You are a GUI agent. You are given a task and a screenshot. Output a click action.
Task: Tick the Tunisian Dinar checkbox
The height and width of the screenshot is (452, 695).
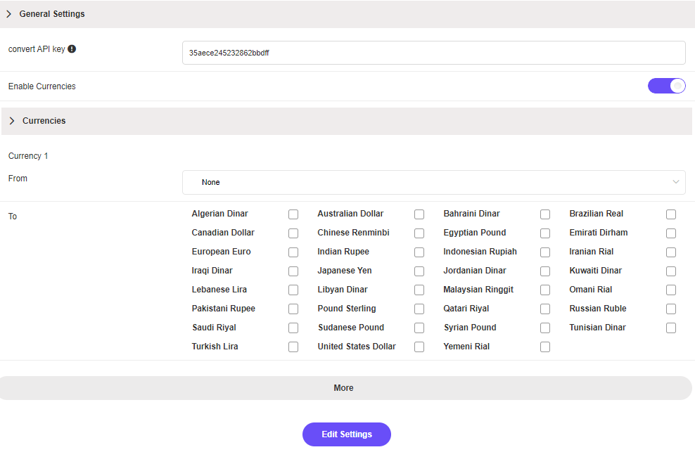(x=671, y=328)
